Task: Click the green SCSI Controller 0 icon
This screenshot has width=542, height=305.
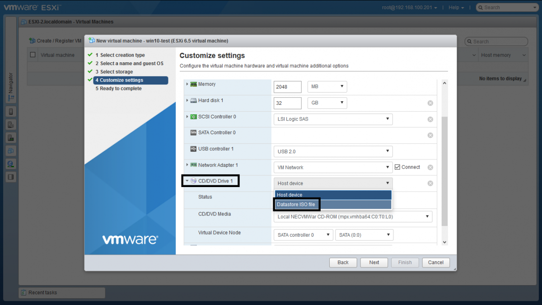Action: [193, 117]
